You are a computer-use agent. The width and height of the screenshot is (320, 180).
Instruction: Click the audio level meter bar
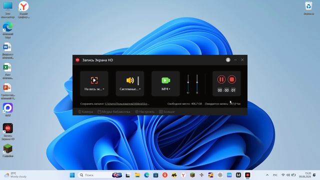click(138, 81)
